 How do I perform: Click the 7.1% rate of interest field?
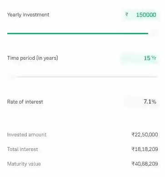click(x=141, y=101)
